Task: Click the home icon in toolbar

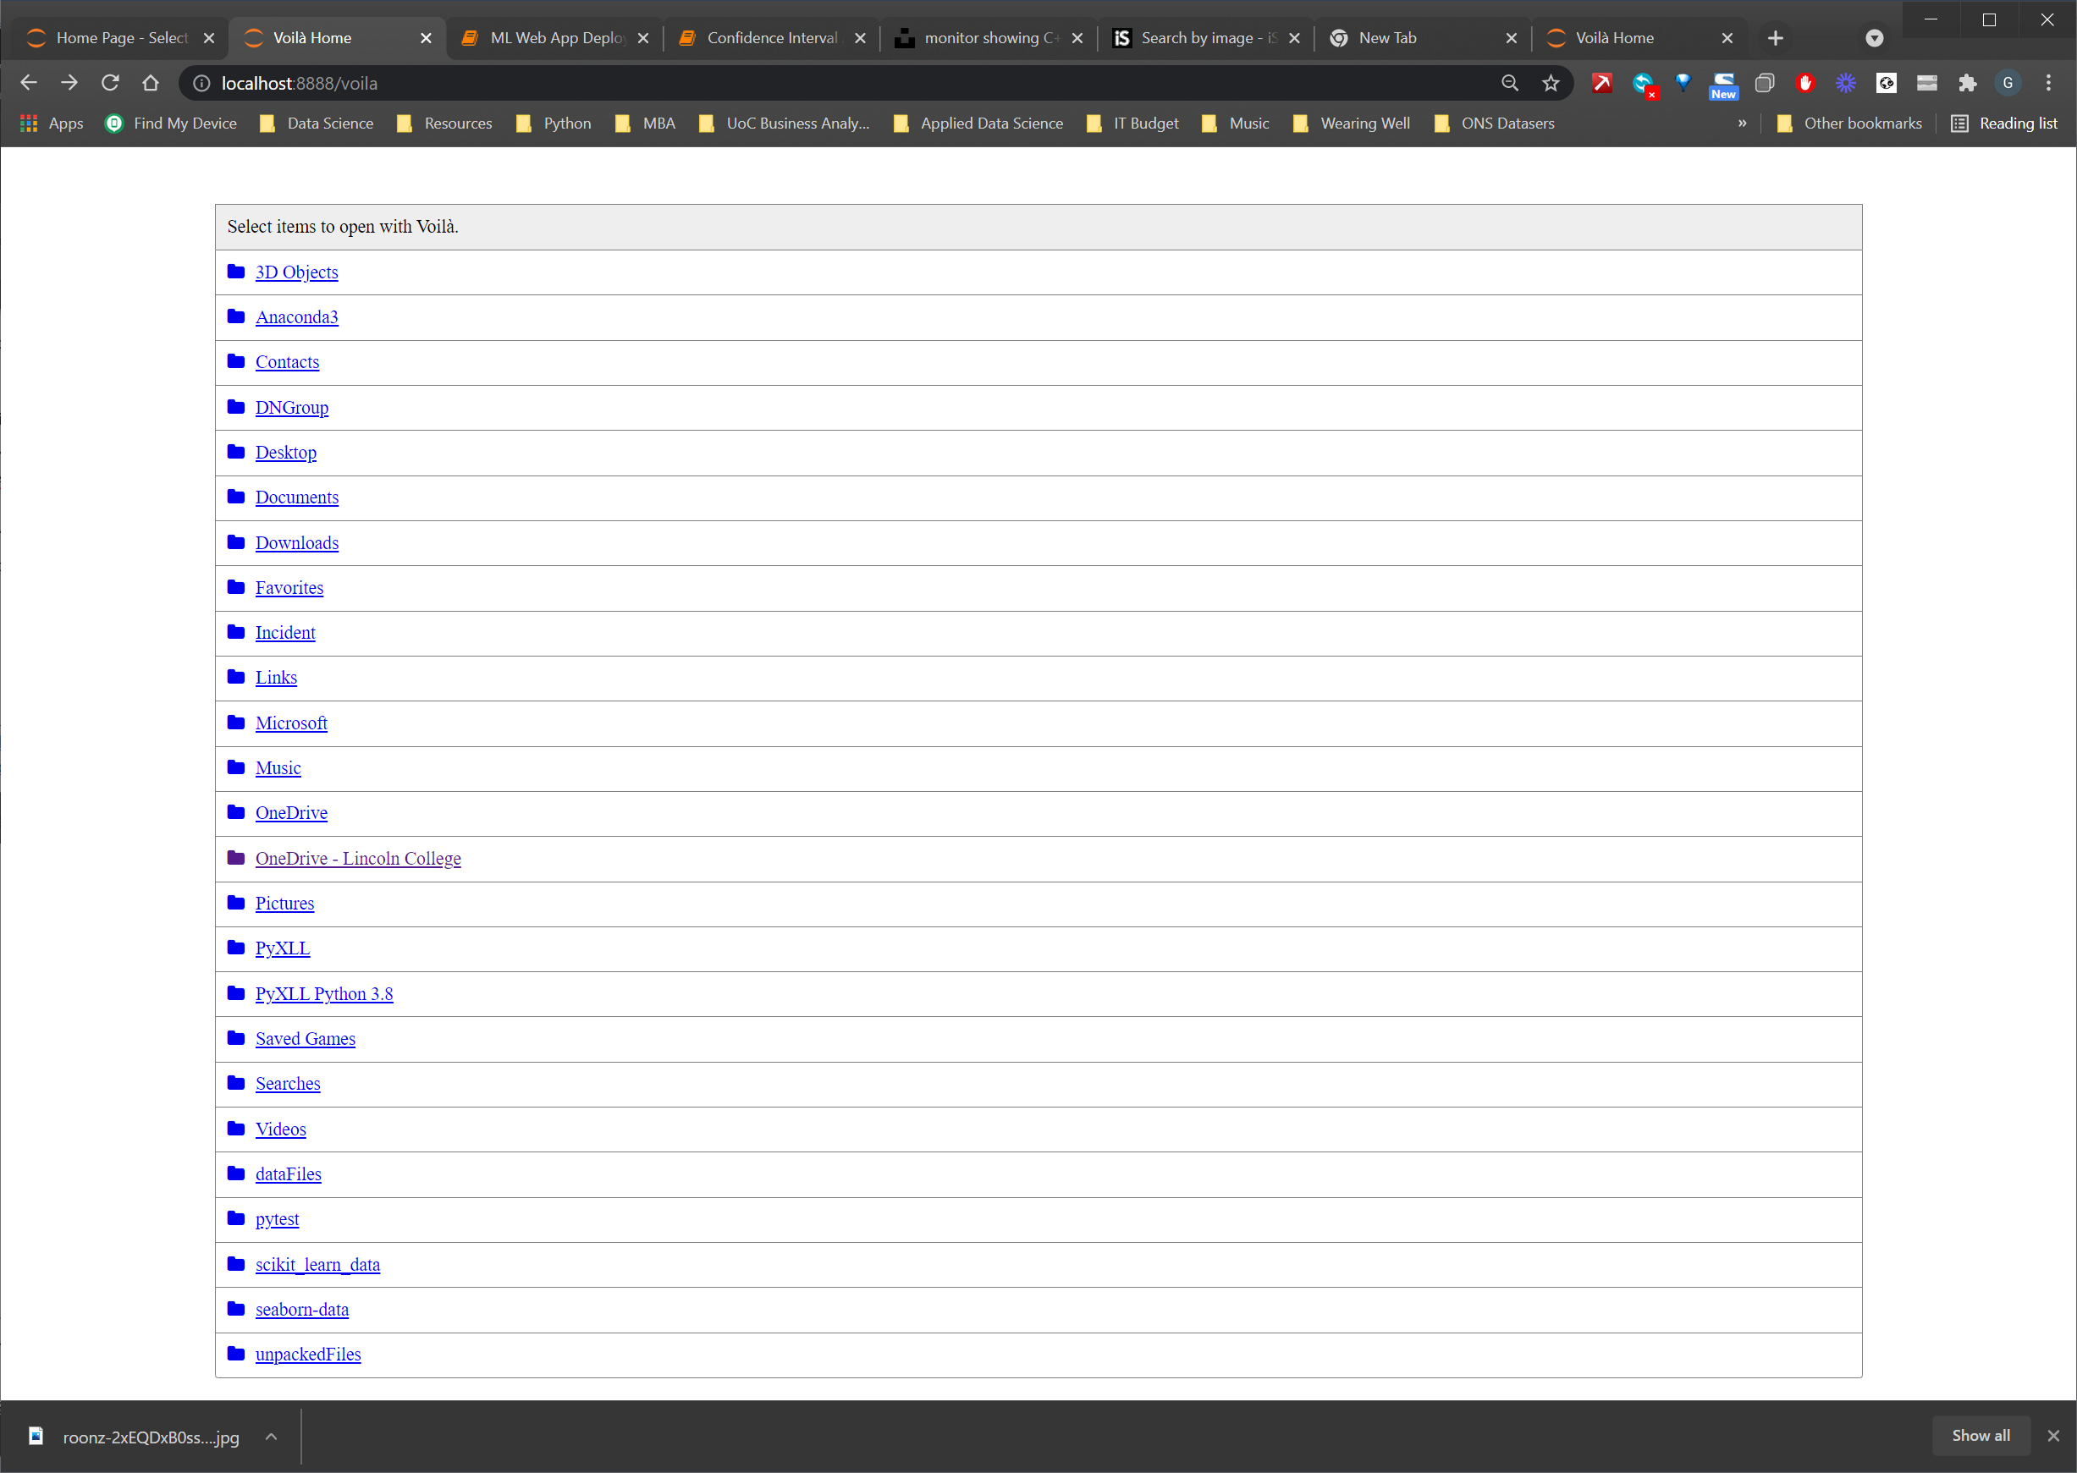Action: [x=151, y=84]
